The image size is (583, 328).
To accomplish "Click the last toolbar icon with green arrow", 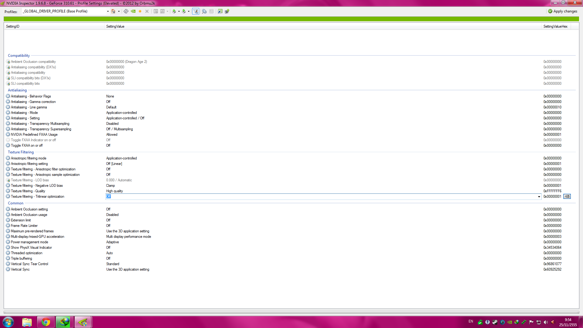I will click(227, 12).
